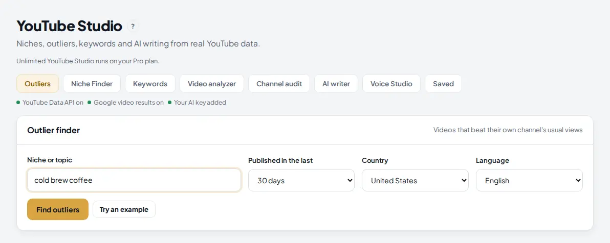Viewport: 610px width, 243px height.
Task: View the Saved tab
Action: pyautogui.click(x=444, y=83)
